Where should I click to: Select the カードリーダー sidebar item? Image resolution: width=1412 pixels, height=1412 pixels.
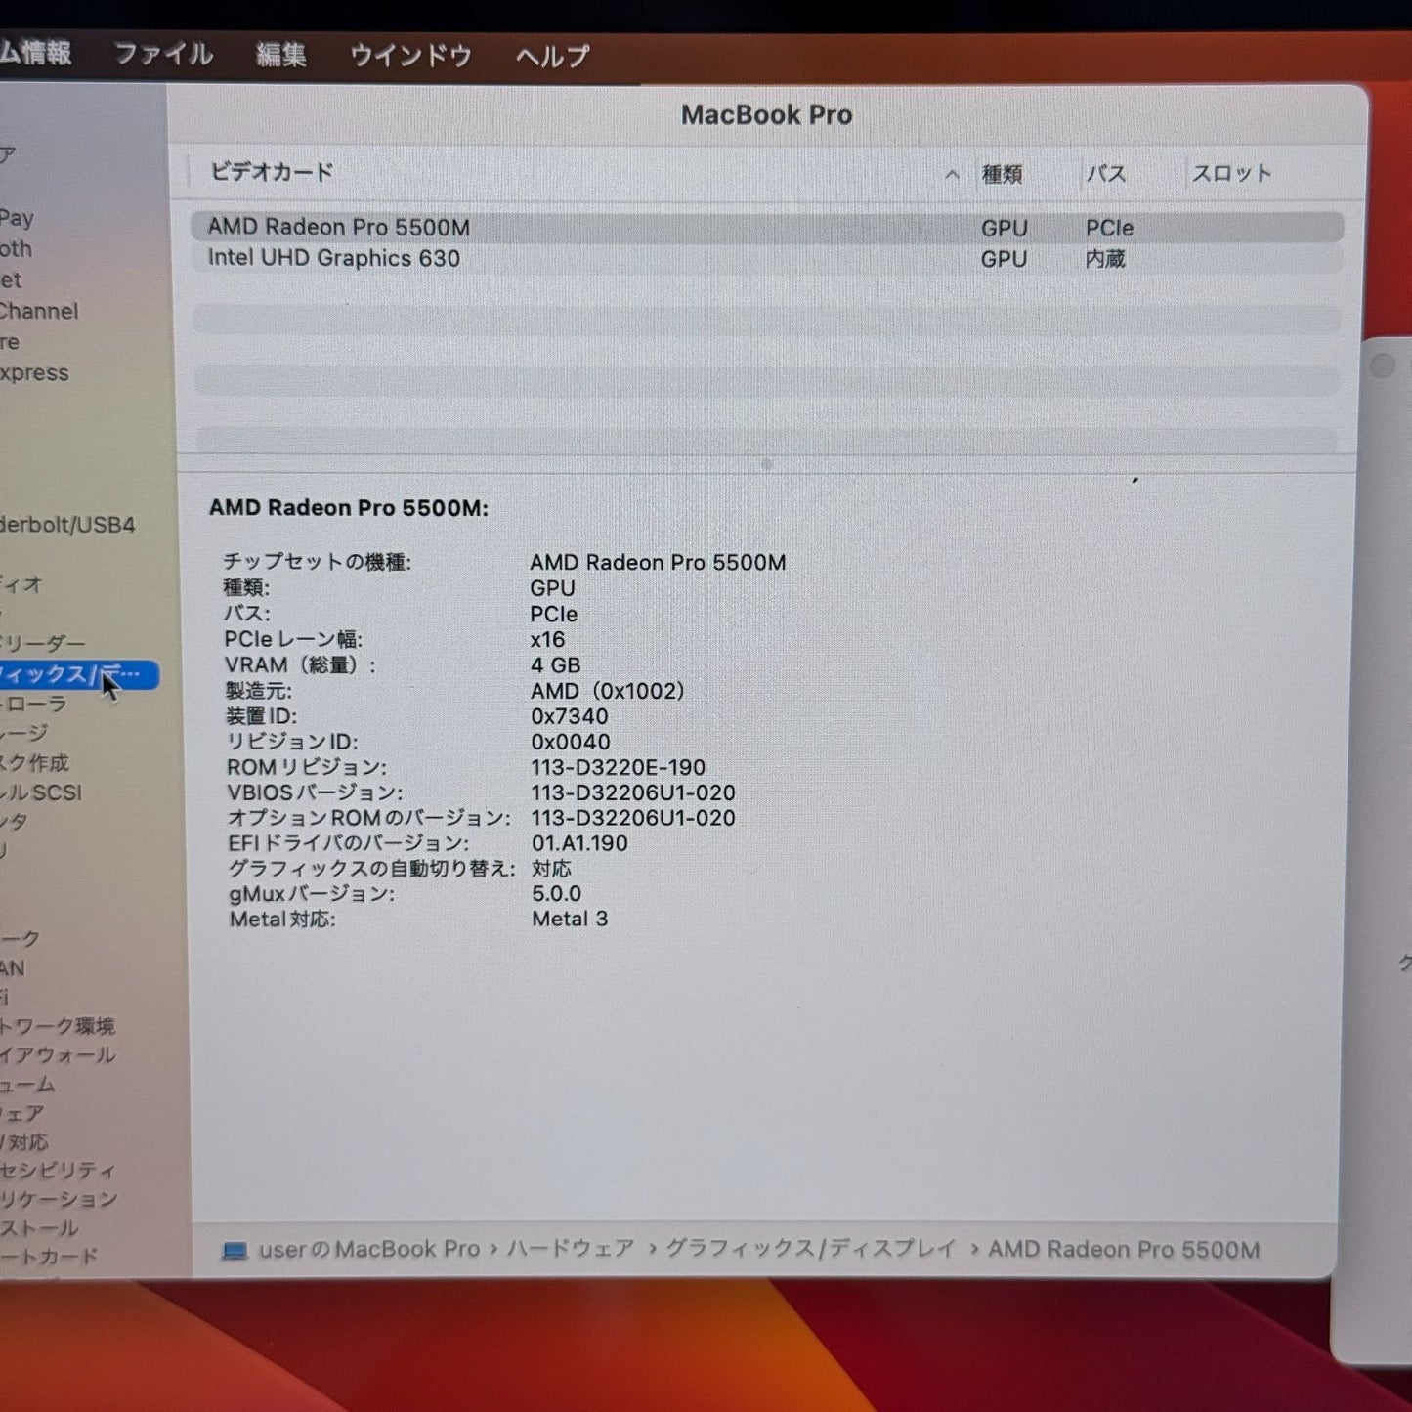43,643
